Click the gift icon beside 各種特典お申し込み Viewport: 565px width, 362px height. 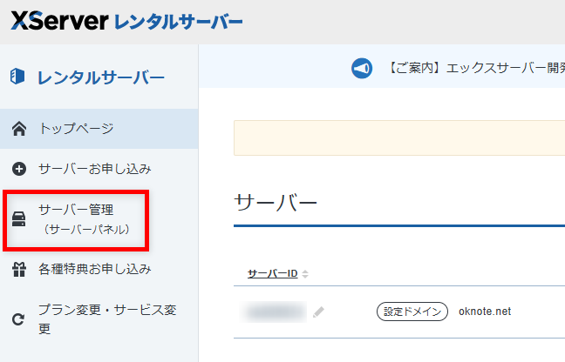pos(18,270)
